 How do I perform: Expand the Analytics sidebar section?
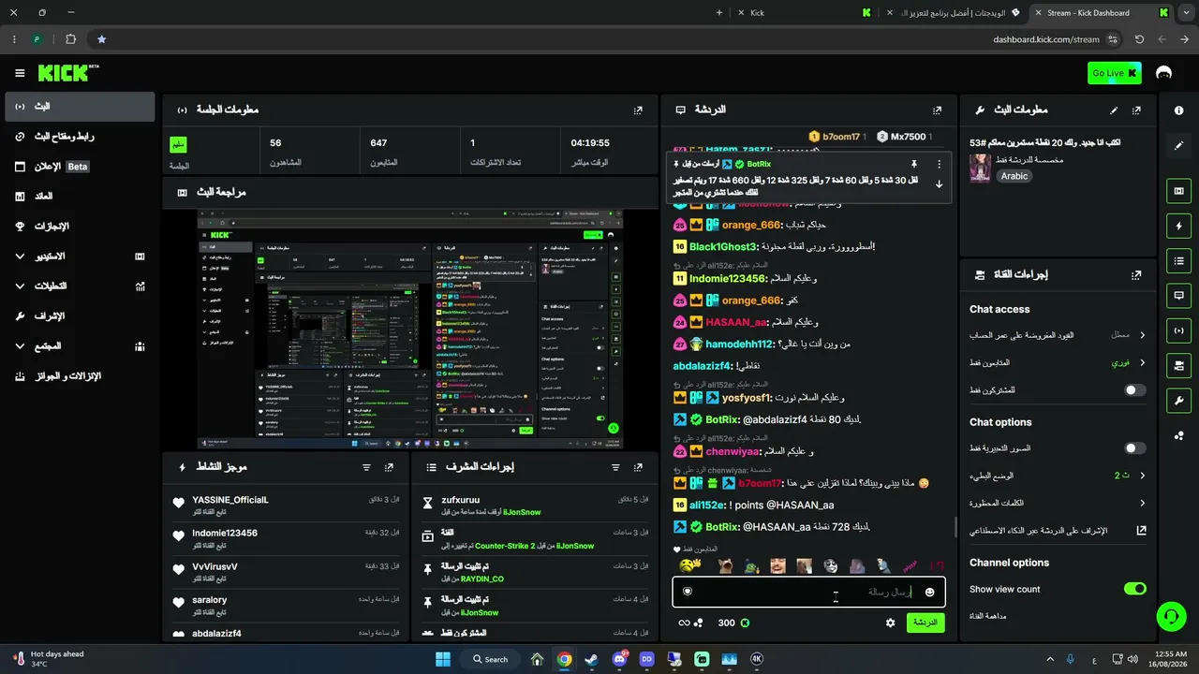pyautogui.click(x=80, y=286)
